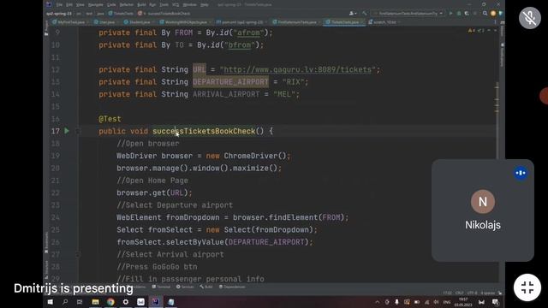
Task: Run with coverage icon in toolbar
Action: [467, 14]
